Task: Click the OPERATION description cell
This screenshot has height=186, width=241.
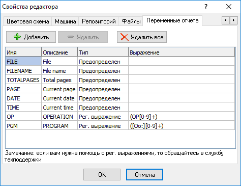Action: pos(59,116)
